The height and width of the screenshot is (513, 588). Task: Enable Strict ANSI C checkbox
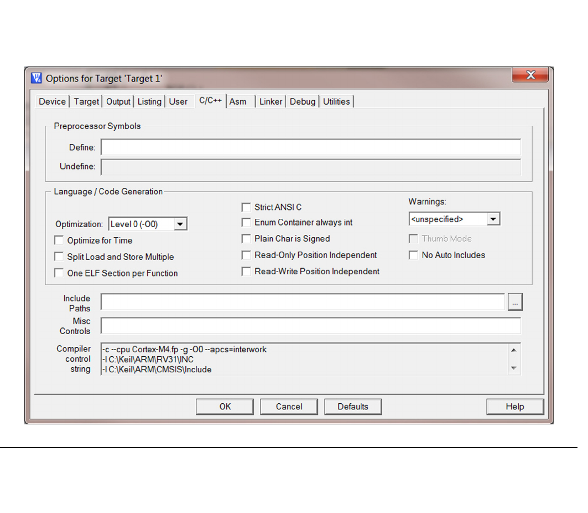246,207
